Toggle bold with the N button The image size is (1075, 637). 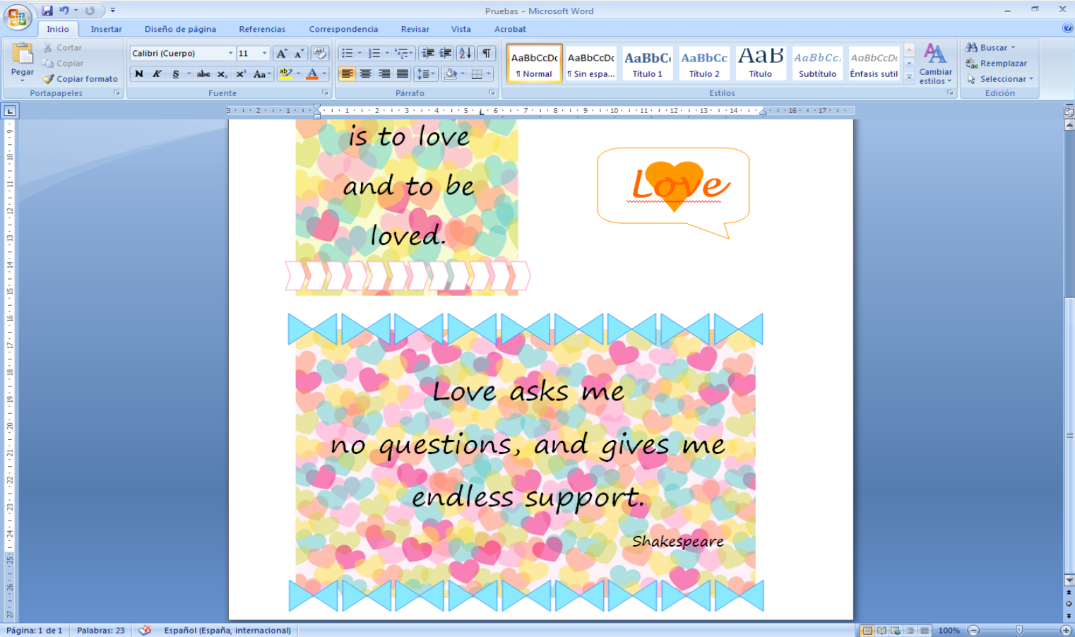[138, 73]
